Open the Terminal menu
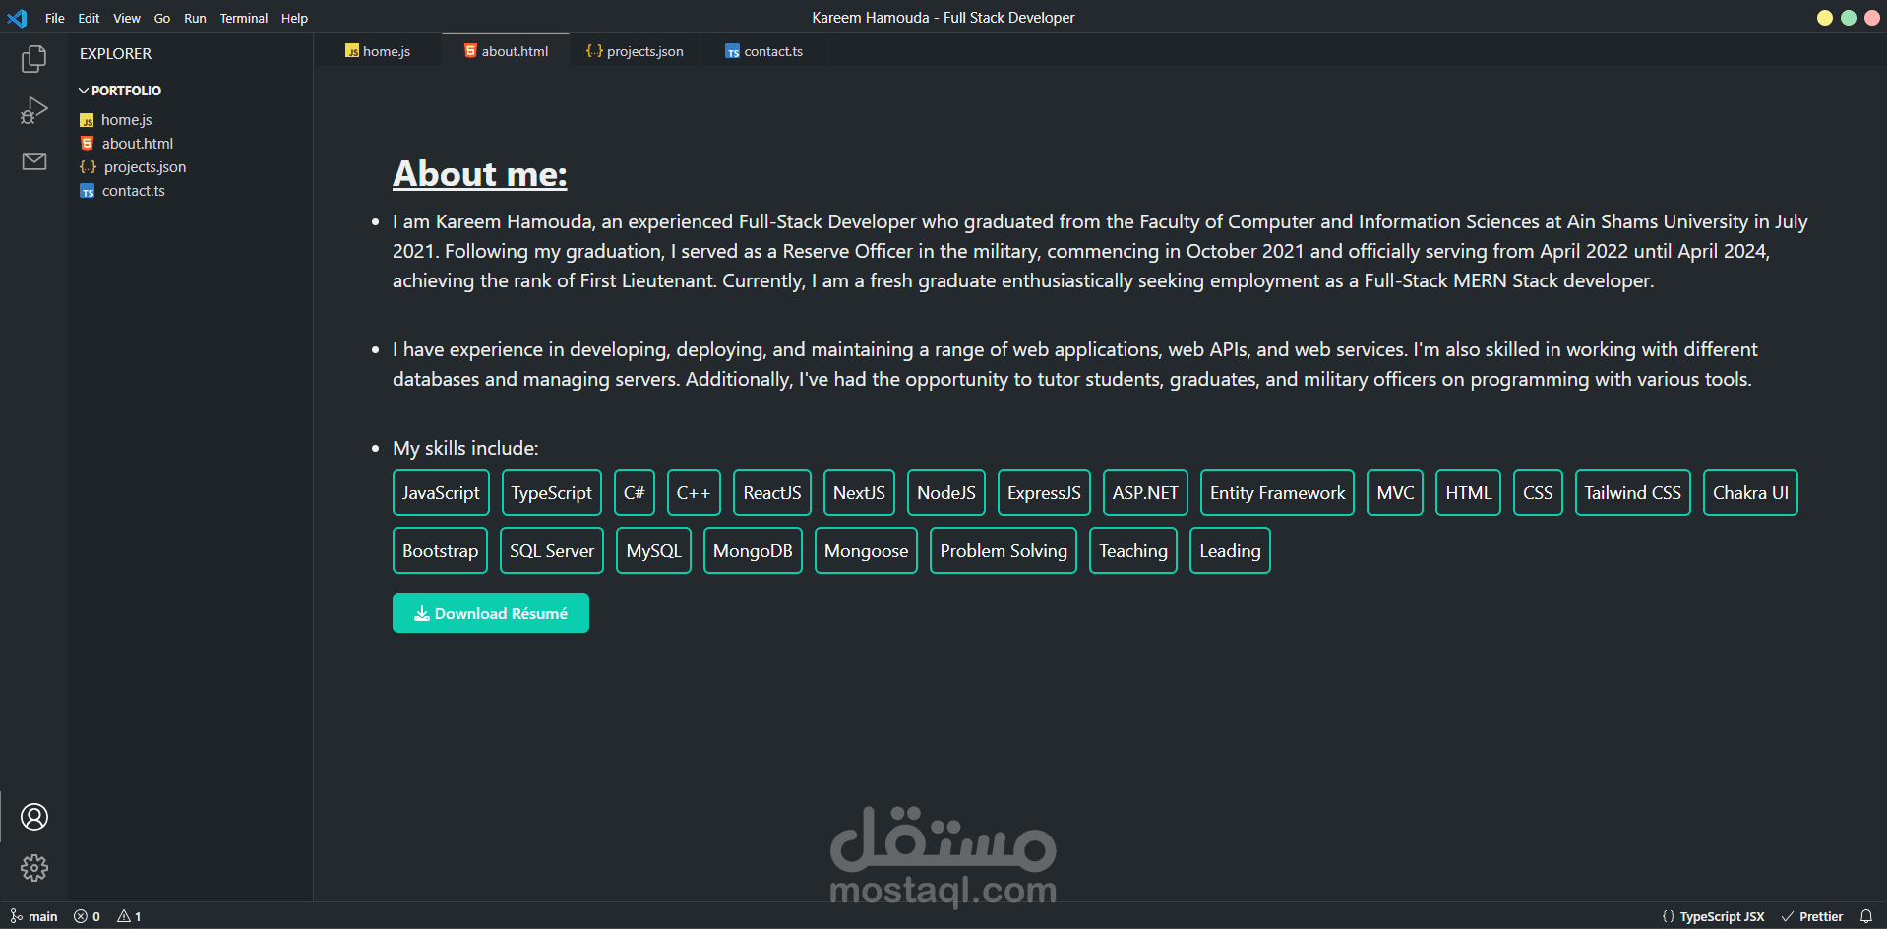The image size is (1887, 929). [244, 18]
